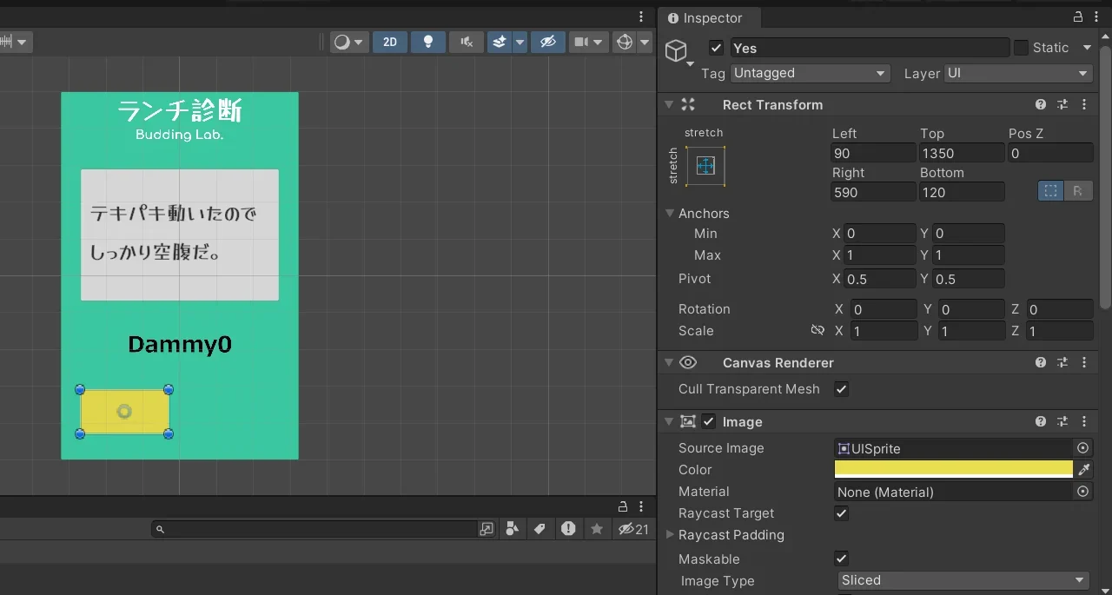1112x595 pixels.
Task: Open the Image Type dropdown set to Sliced
Action: [964, 580]
